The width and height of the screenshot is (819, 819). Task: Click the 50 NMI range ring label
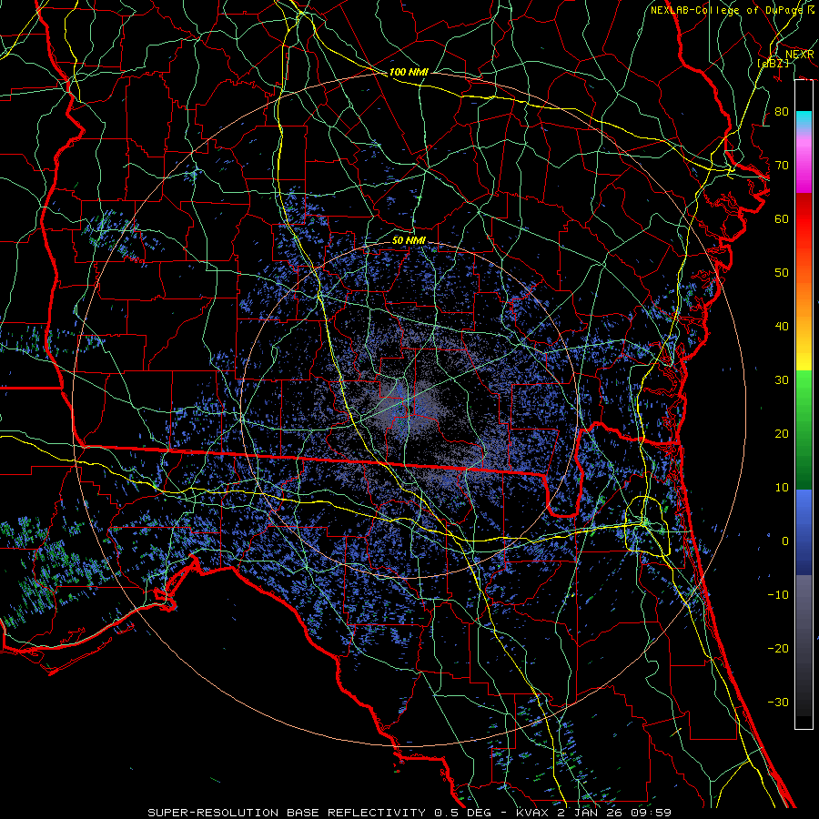coord(409,240)
